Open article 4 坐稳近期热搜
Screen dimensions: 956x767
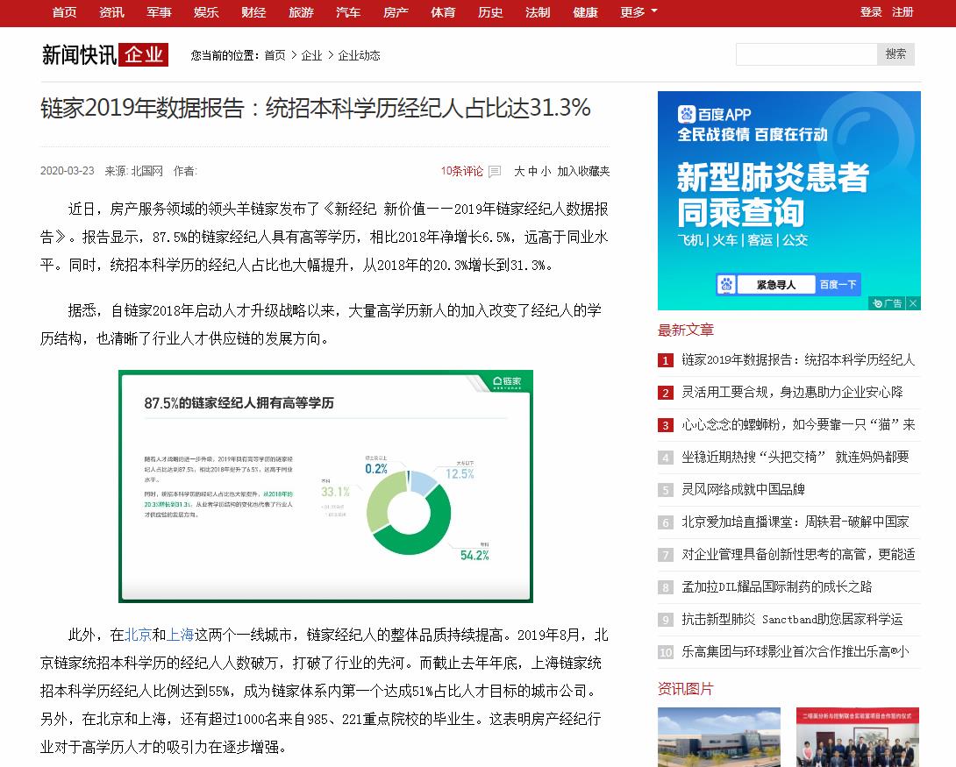(x=795, y=457)
